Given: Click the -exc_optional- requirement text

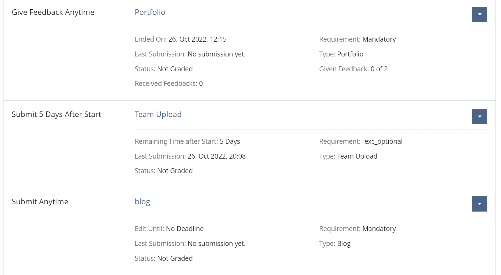Looking at the screenshot, I should click(383, 141).
